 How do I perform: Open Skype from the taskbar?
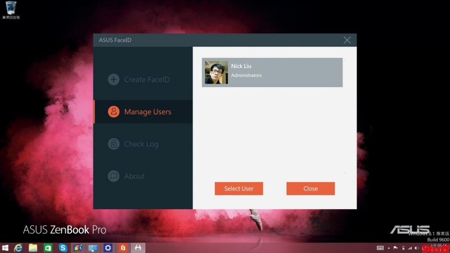point(63,248)
